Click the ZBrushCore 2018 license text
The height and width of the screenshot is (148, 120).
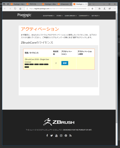tap(37, 61)
